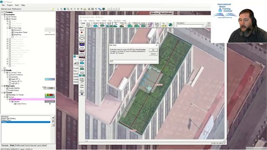267x150 pixels.
Task: Select the Storage Area tool in top toolbar
Action: pyautogui.click(x=96, y=25)
